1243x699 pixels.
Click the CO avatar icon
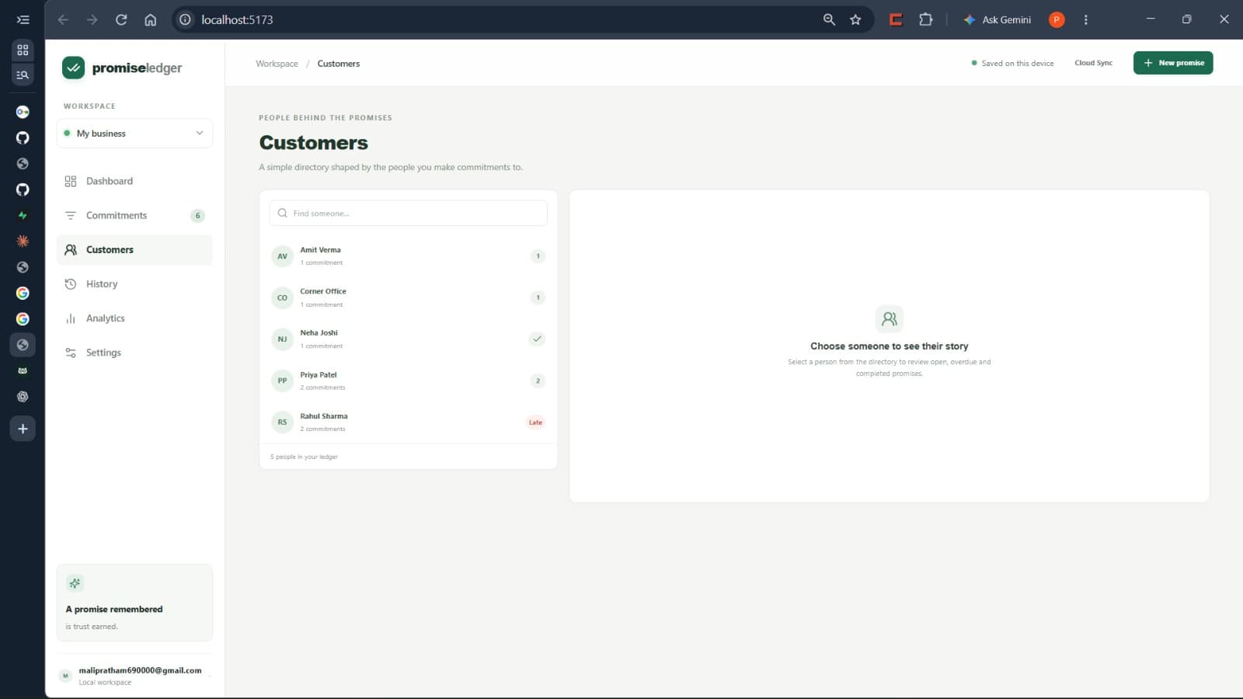pos(282,297)
